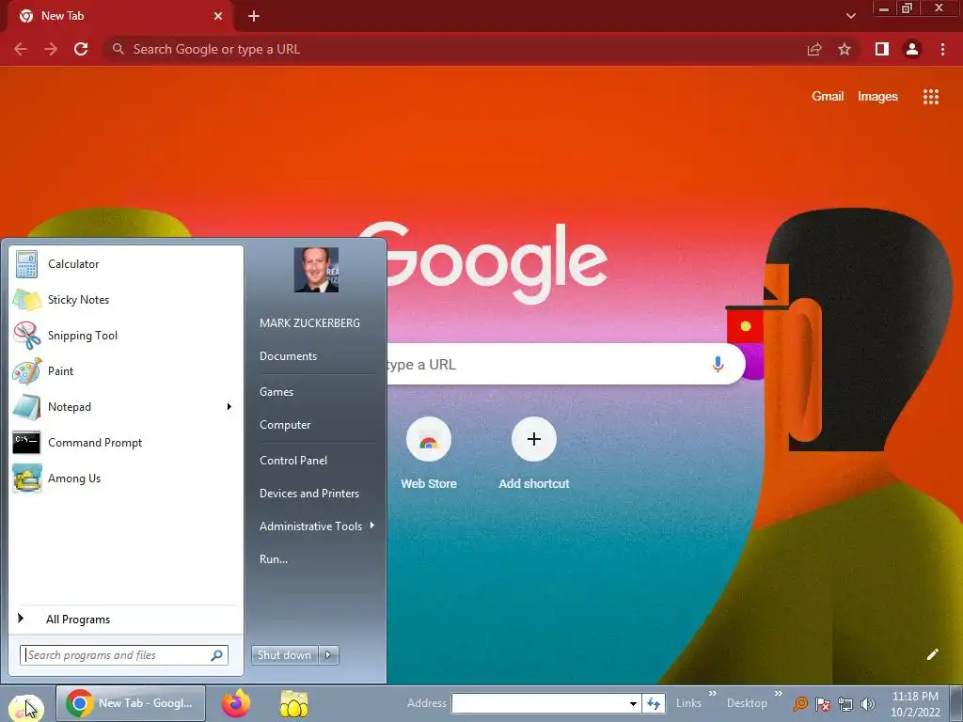
Task: Click the network icon in the system tray
Action: click(x=845, y=704)
